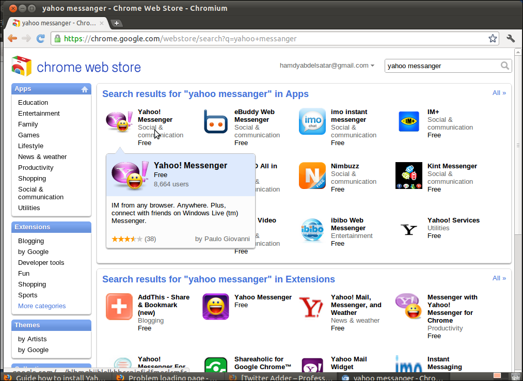Click the star rating in the popup card
Image resolution: width=523 pixels, height=381 pixels.
[x=126, y=239]
